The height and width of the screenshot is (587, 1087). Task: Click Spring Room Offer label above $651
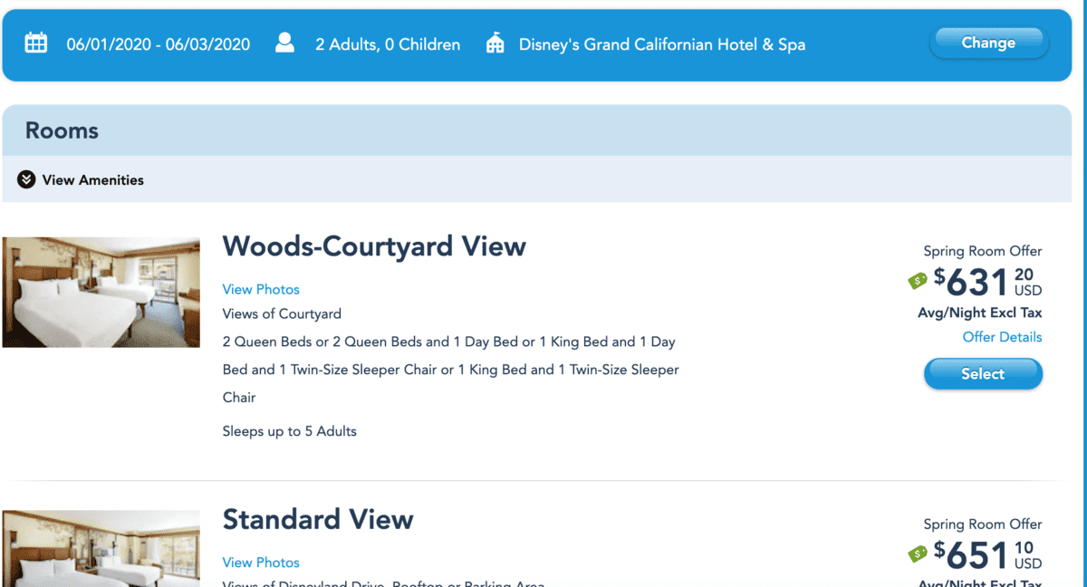click(983, 524)
